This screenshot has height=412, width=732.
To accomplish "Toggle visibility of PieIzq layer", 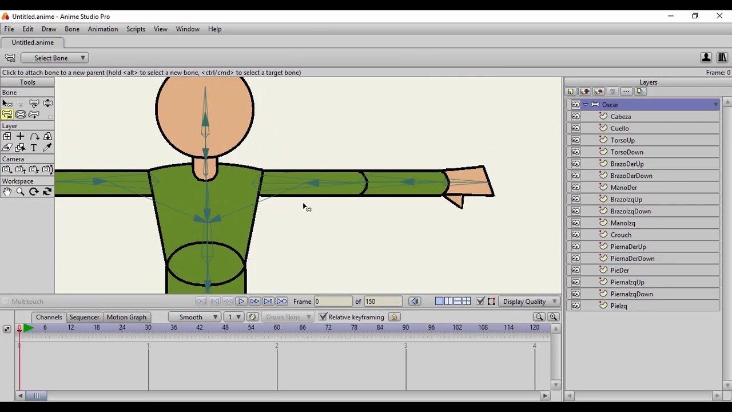I will 576,306.
